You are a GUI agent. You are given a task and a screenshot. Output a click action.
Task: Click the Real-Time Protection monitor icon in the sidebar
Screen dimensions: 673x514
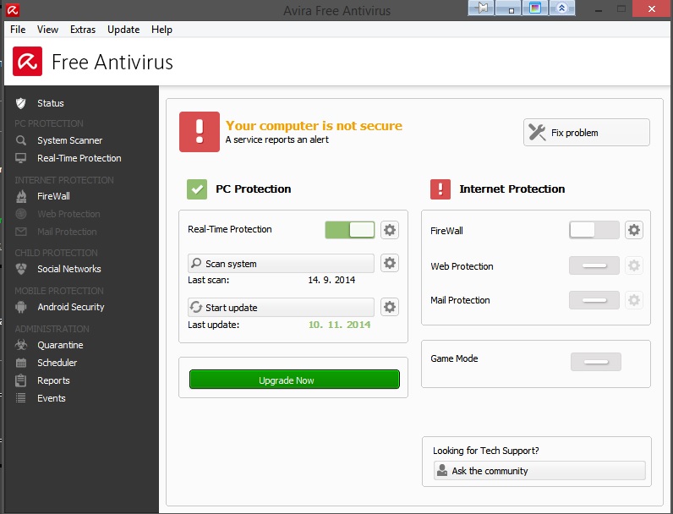click(20, 158)
